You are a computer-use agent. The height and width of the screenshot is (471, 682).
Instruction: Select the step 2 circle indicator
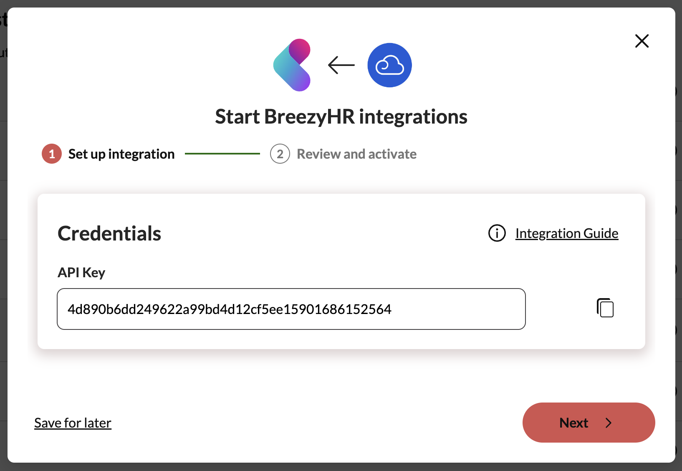tap(280, 154)
